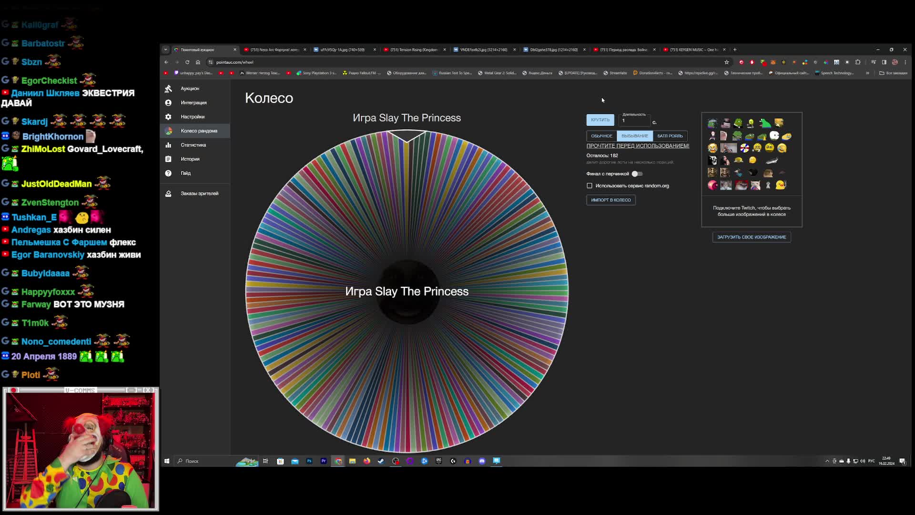Image resolution: width=915 pixels, height=515 pixels.
Task: Pick the white ghost-face emote
Action: click(774, 135)
